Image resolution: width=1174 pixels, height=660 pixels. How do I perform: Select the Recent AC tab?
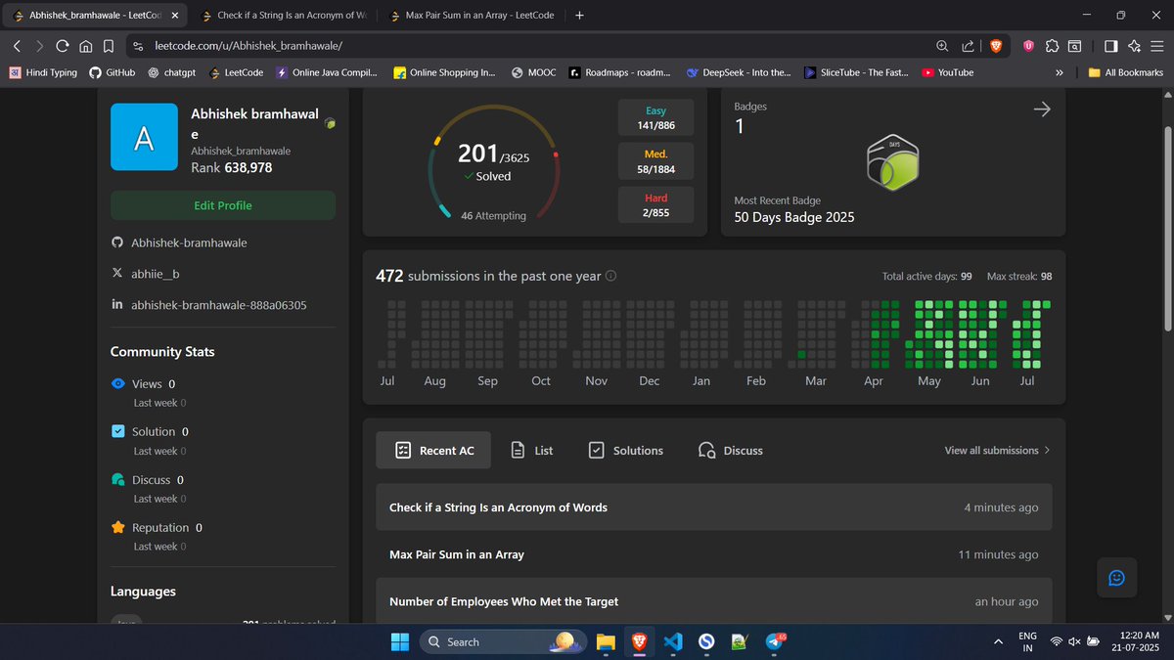click(435, 451)
